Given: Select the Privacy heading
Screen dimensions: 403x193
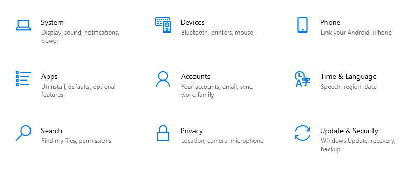Looking at the screenshot, I should coord(191,131).
